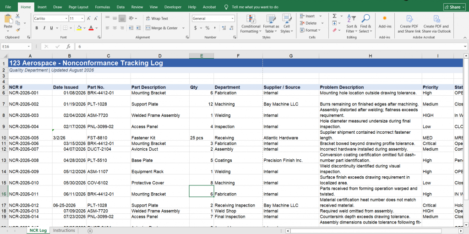469x234 pixels.
Task: Expand the formula bar chevron
Action: (x=465, y=47)
